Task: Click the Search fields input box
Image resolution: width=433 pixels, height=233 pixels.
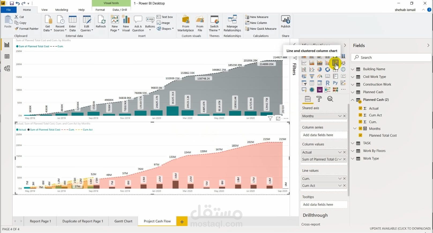Action: (x=391, y=57)
